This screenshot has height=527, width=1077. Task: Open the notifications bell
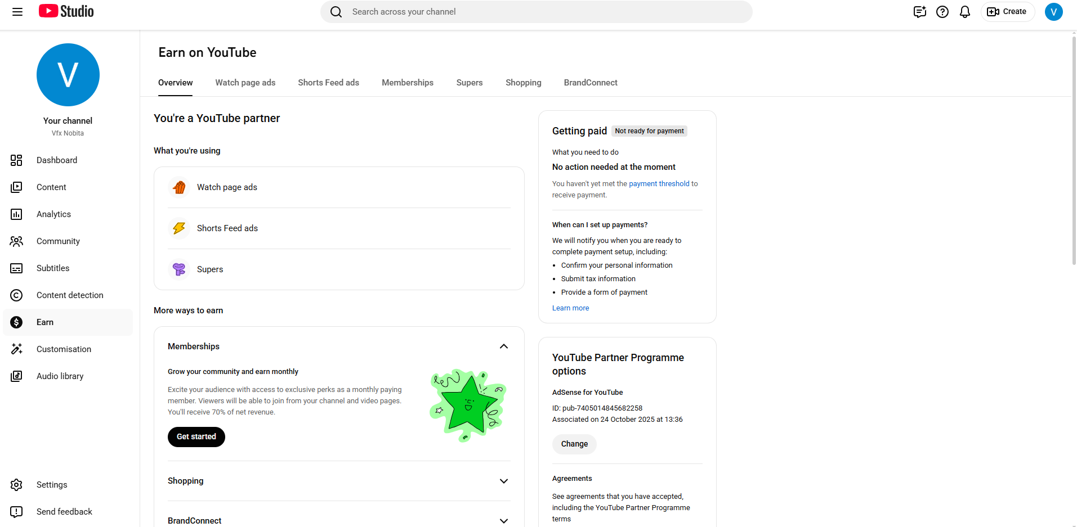tap(964, 12)
